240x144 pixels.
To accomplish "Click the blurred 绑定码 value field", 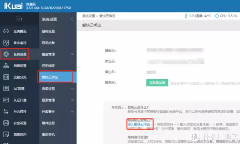I will [x=176, y=61].
